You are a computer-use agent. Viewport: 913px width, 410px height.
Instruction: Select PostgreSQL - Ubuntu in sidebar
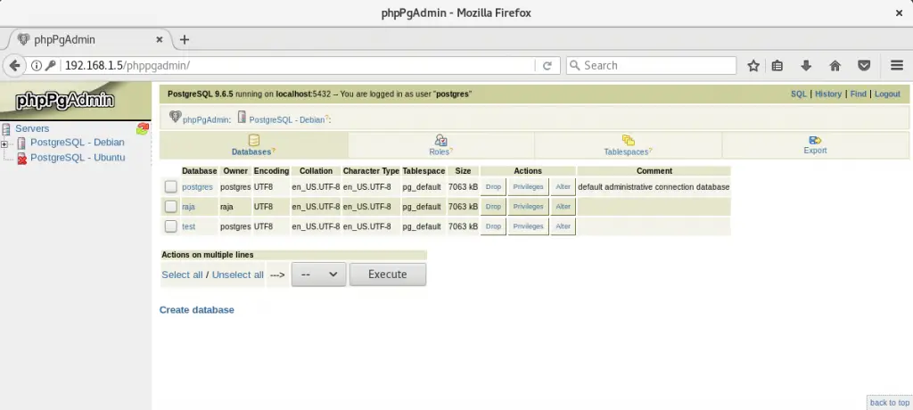78,158
